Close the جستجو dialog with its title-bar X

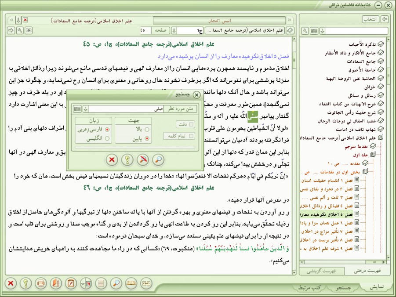point(196,95)
